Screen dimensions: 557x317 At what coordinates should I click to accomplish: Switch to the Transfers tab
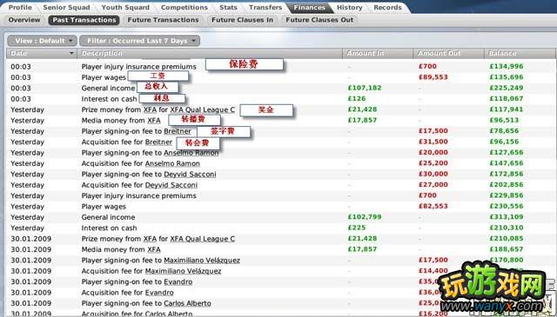click(265, 7)
